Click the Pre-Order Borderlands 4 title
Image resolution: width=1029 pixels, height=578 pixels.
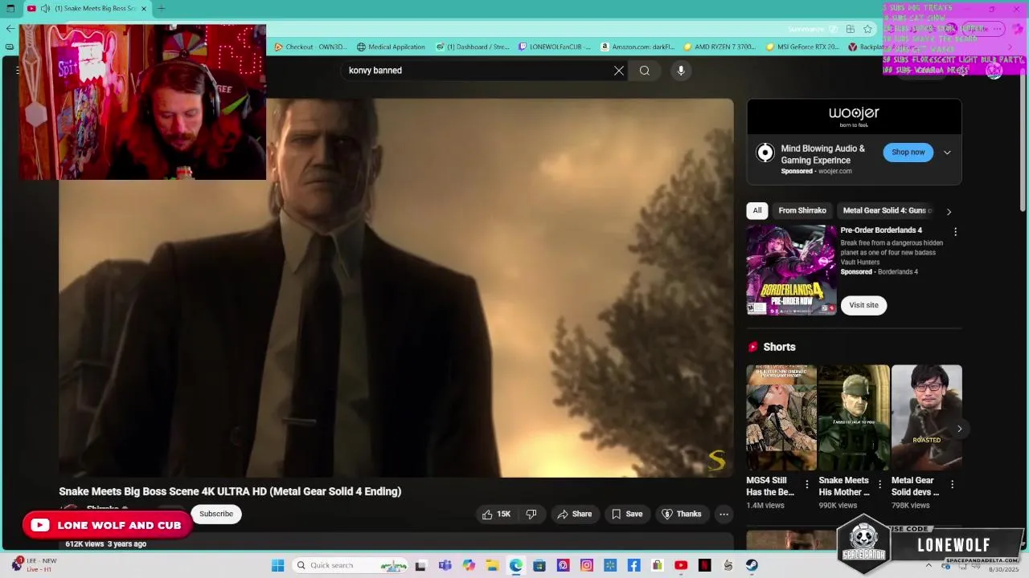pyautogui.click(x=881, y=230)
